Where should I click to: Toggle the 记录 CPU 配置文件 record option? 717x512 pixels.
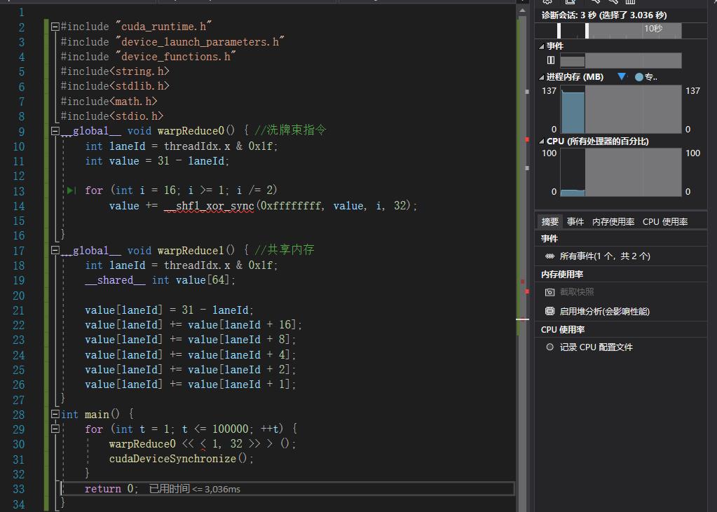click(549, 347)
